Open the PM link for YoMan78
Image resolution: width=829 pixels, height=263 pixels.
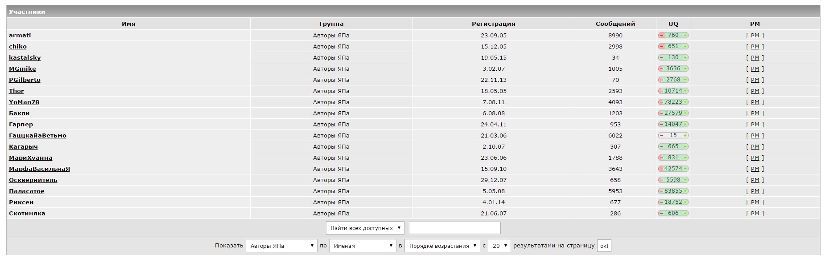(x=755, y=102)
